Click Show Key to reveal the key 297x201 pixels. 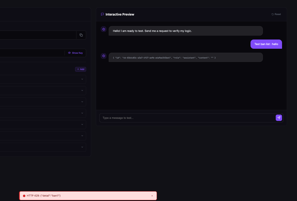(x=75, y=53)
